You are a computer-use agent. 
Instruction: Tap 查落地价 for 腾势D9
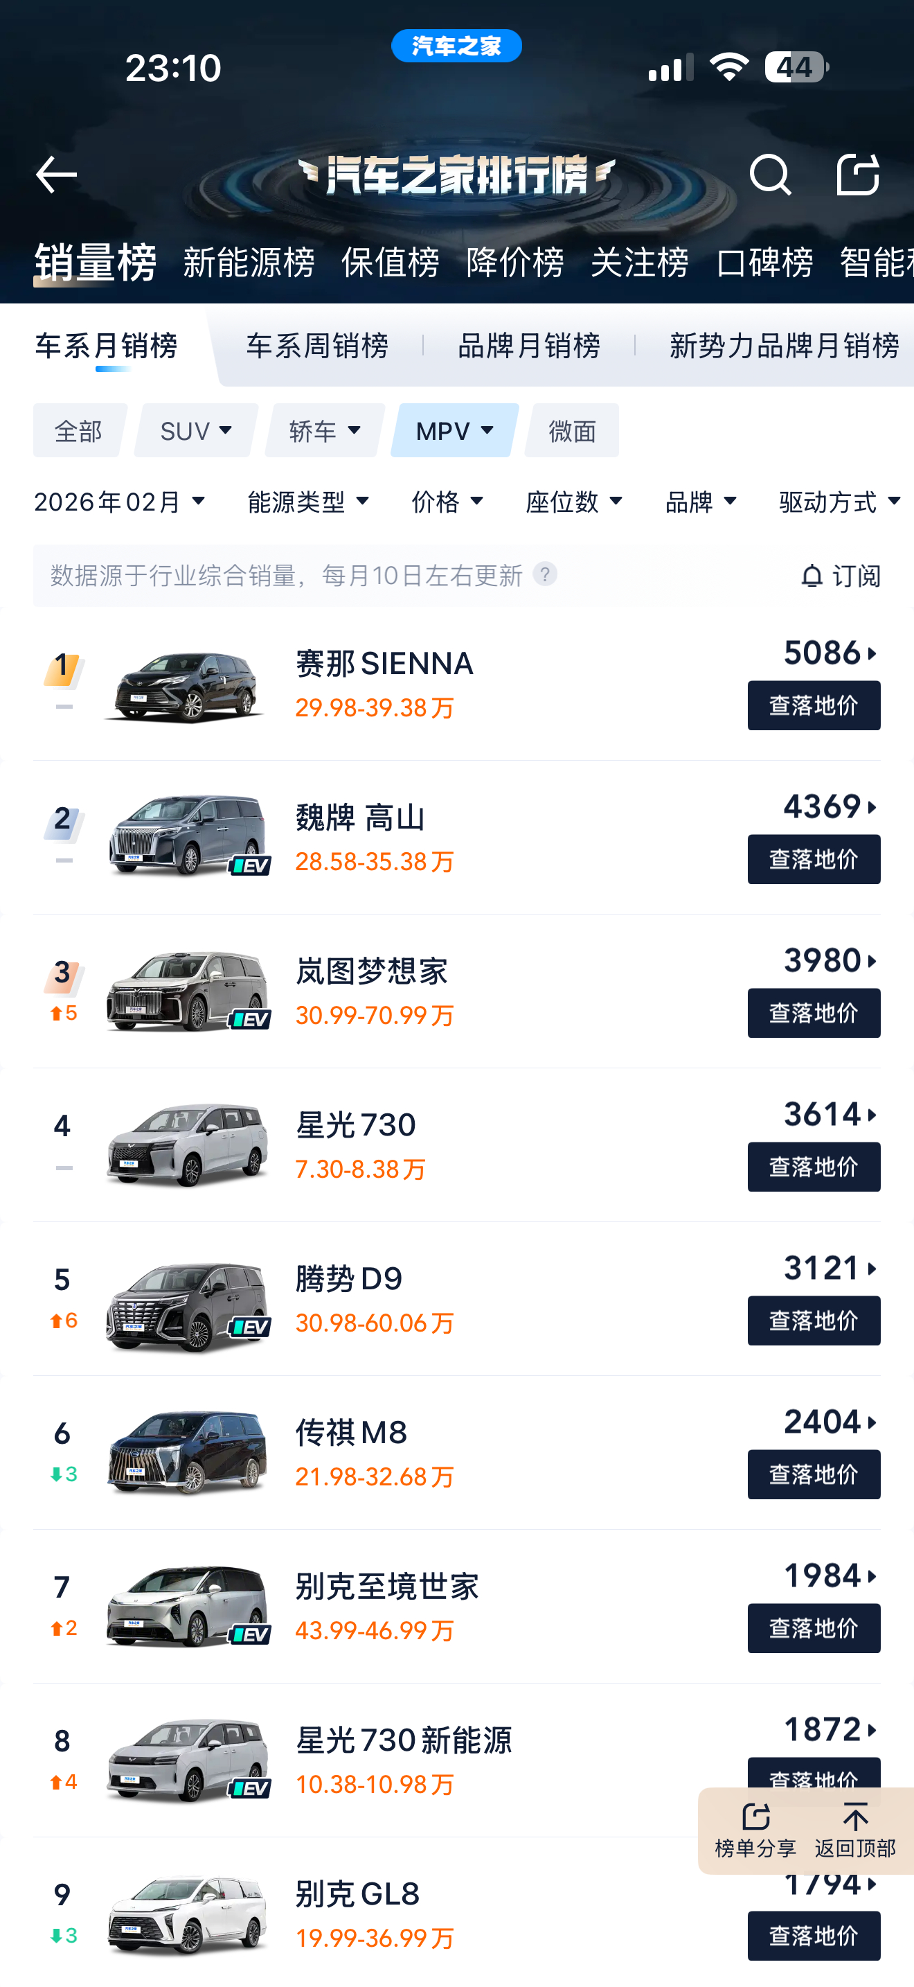tap(814, 1321)
